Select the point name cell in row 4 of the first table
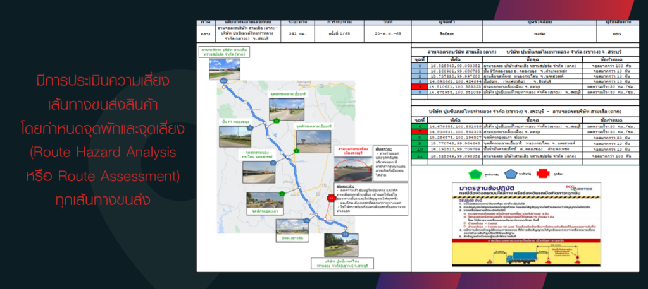648x289 pixels. tap(532, 87)
